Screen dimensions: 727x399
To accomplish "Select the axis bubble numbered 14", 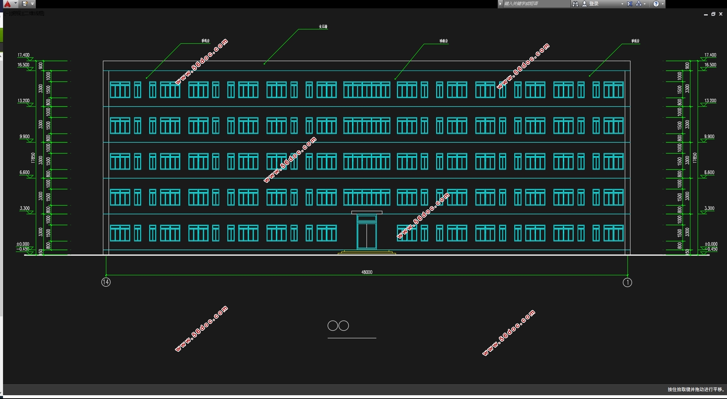I will coord(106,282).
